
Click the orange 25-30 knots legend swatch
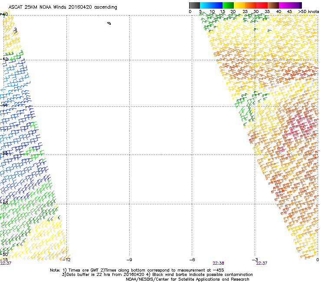[x=251, y=5]
